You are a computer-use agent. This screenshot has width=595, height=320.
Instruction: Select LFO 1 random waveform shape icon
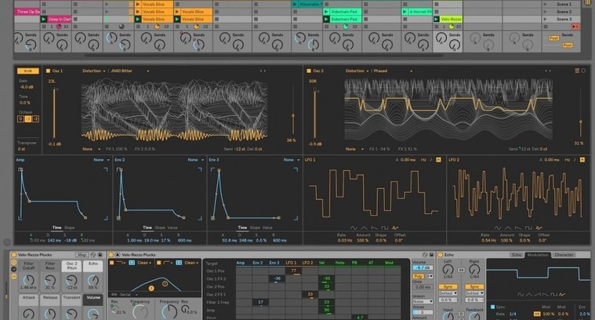click(x=395, y=228)
